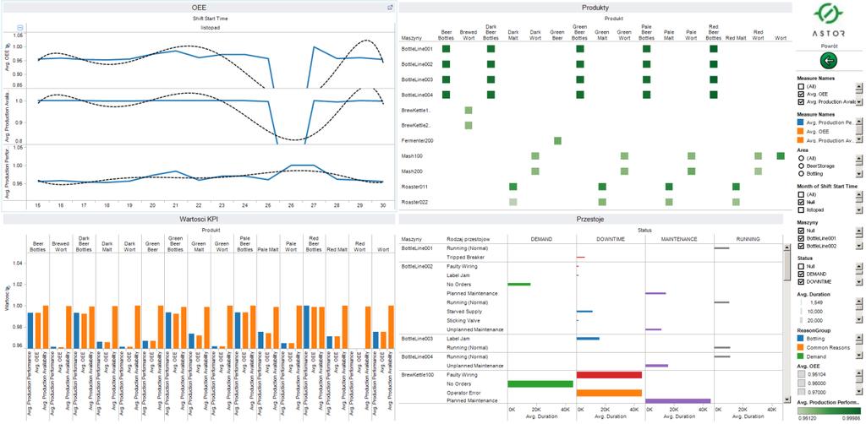Uncheck Null under Month of Shift Start Time

(801, 203)
